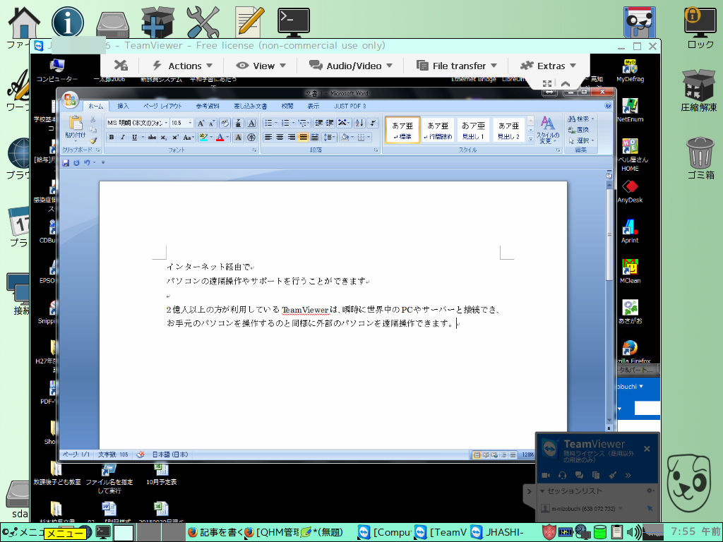
Task: Click the TeamViewer panel file copy icon
Action: coord(595,475)
